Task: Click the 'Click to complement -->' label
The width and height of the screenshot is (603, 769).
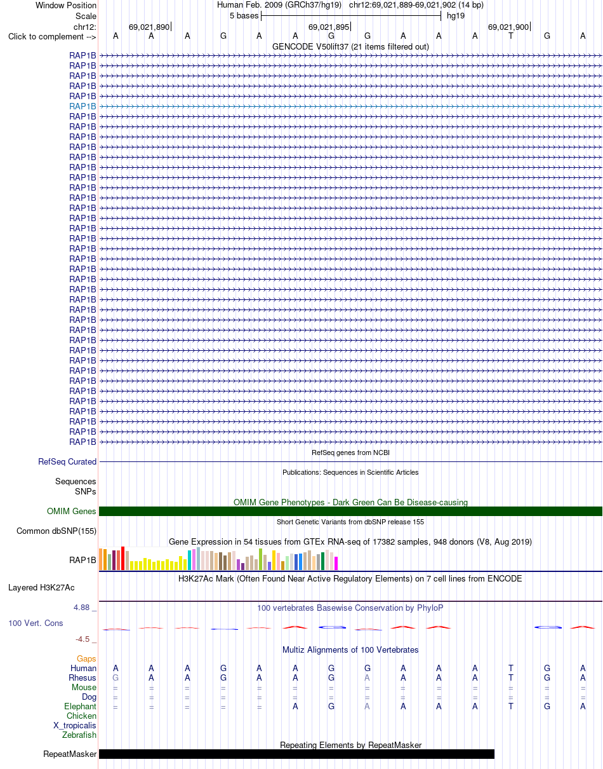Action: (52, 36)
